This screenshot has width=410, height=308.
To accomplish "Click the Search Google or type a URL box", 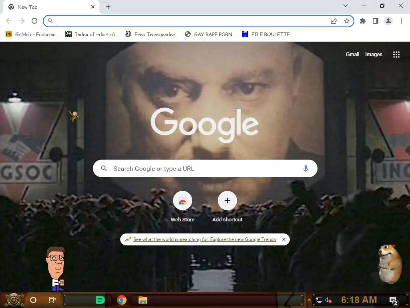I will click(x=205, y=168).
